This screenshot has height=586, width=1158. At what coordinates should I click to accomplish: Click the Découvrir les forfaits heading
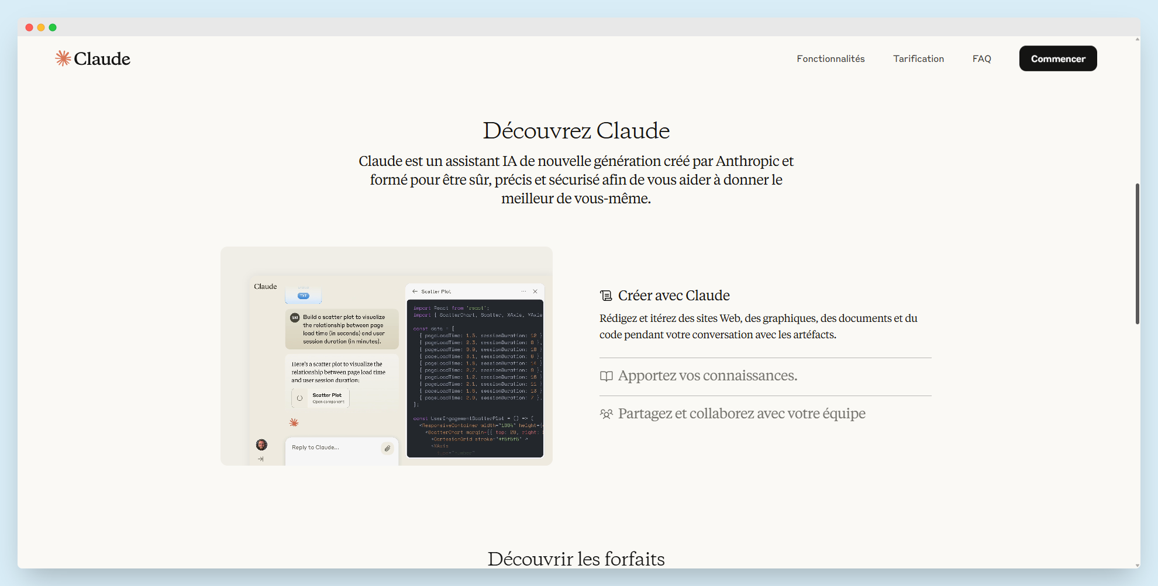click(x=576, y=559)
